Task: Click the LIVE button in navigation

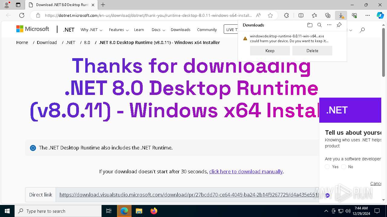Action: [x=231, y=30]
